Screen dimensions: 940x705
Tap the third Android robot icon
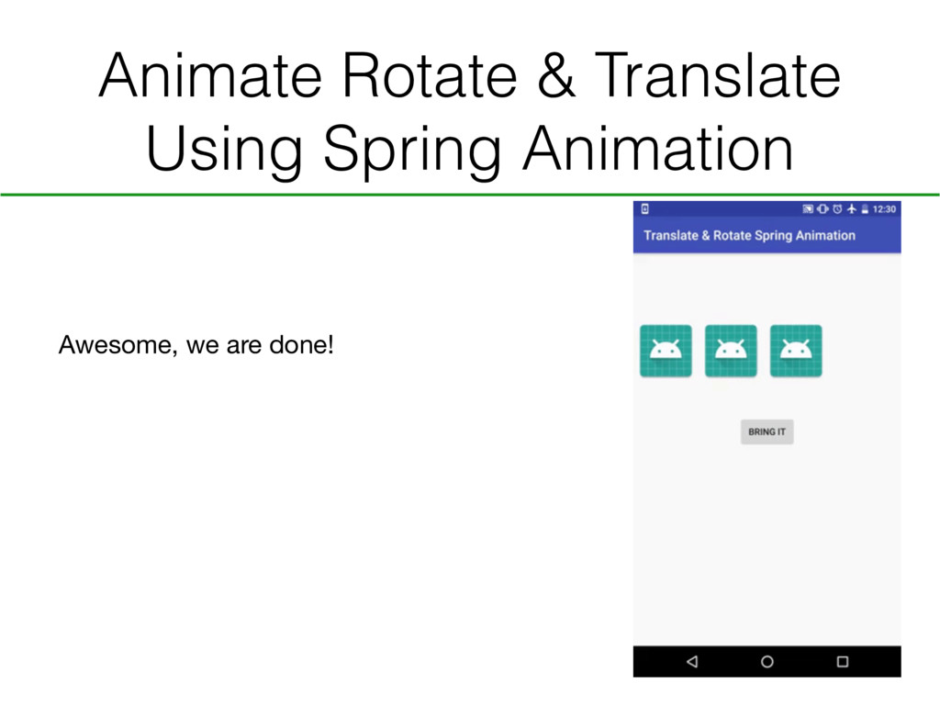796,351
